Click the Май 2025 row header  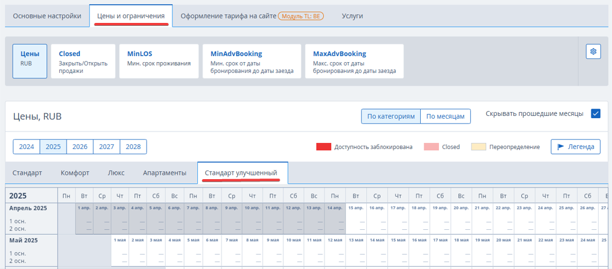[x=31, y=250]
